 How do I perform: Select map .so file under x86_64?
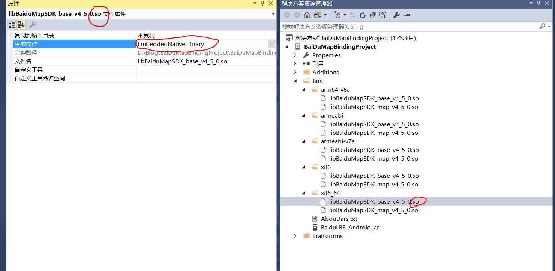click(x=373, y=210)
